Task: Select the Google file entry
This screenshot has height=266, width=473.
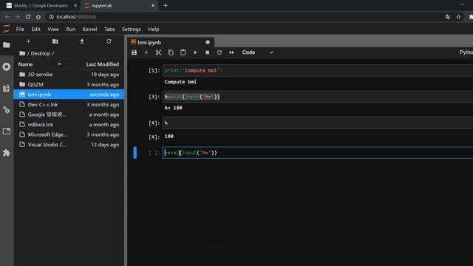Action: 69,115
